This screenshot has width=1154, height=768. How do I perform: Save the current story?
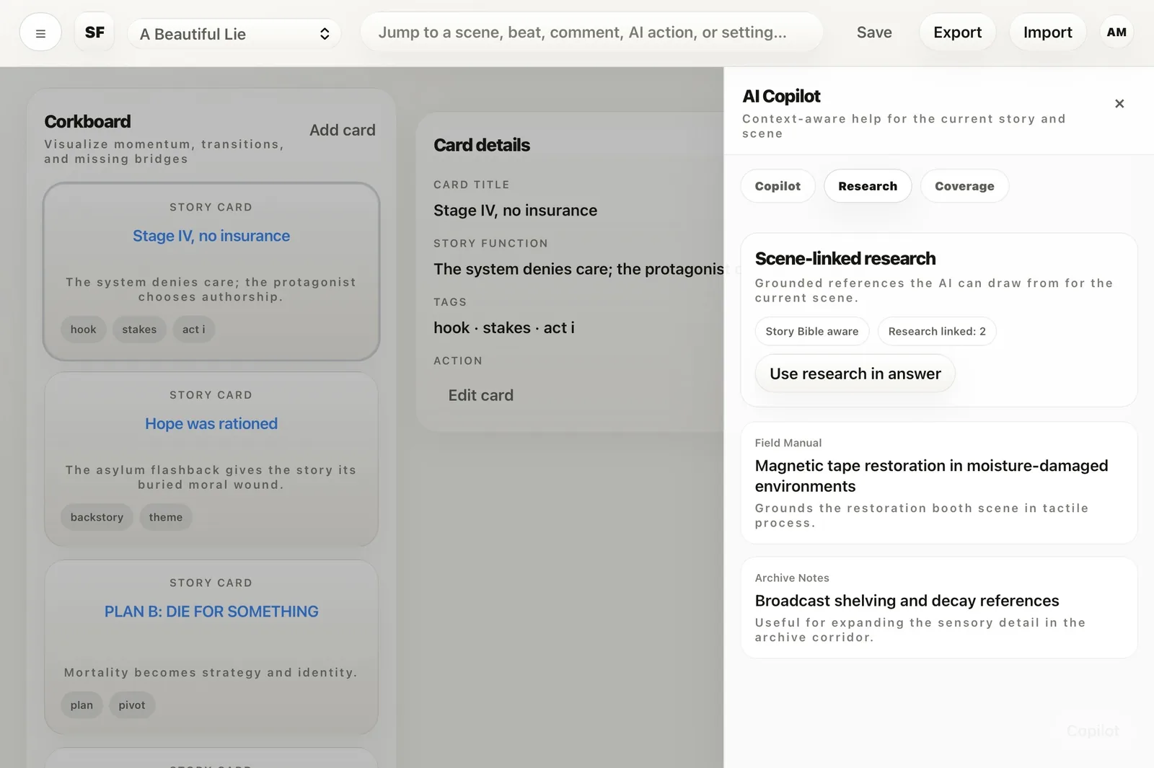pos(874,32)
